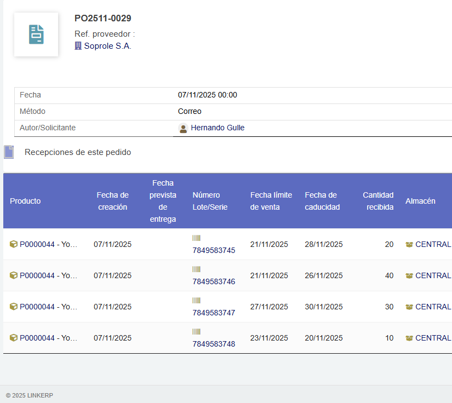This screenshot has height=403, width=452.
Task: Select lot number 7849583746
Action: [214, 280]
